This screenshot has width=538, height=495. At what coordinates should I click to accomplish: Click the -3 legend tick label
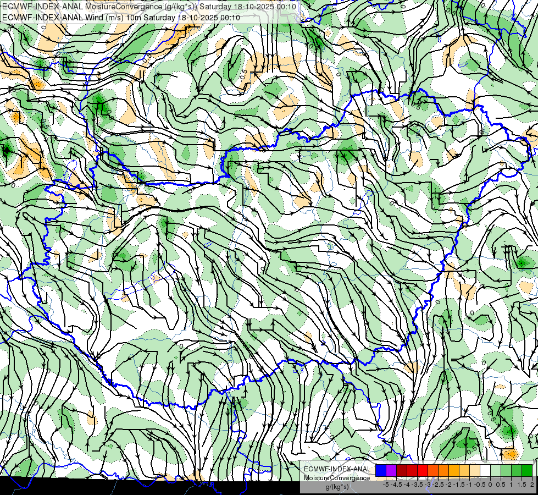point(428,485)
